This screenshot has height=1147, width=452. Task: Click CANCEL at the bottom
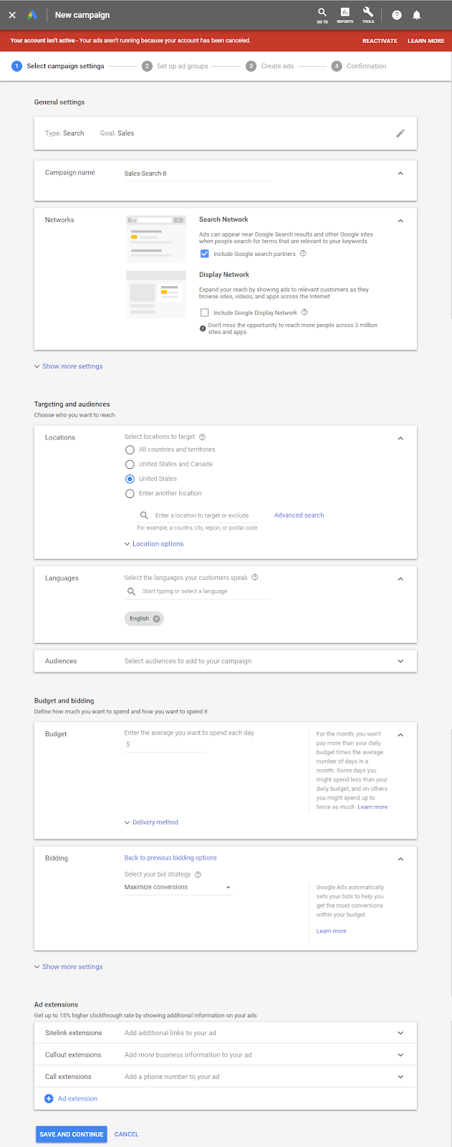tap(127, 1134)
